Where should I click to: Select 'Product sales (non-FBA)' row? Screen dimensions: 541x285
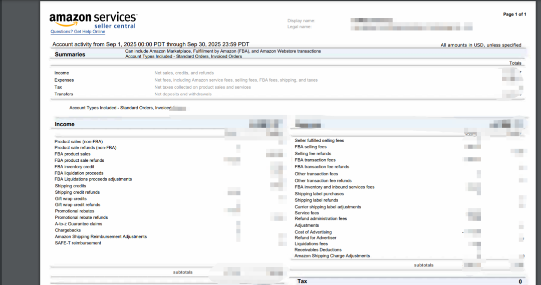tap(79, 141)
